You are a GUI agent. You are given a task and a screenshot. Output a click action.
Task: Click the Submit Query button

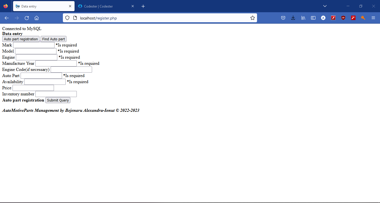click(58, 100)
